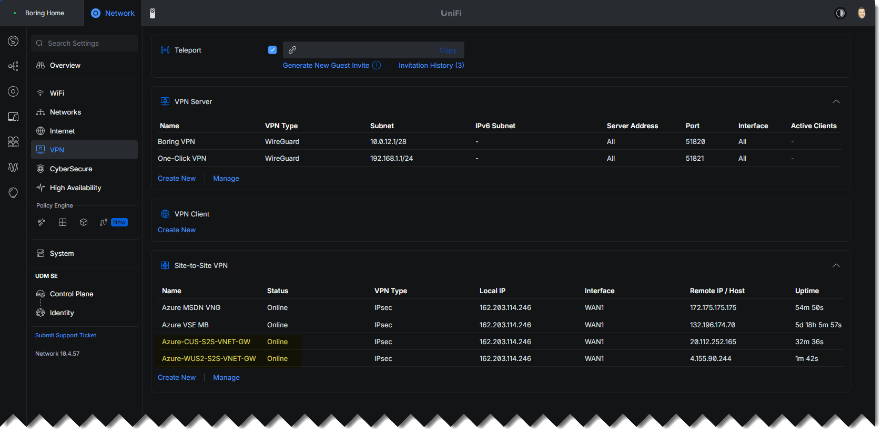883x435 pixels.
Task: Select the One-Click VPN server row
Action: (x=499, y=158)
